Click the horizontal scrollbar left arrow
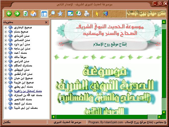Viewport: 169px width, 127px height. (x=53, y=117)
